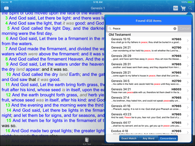Image resolution: width=195 pixels, height=146 pixels.
Task: Open the library icon in the top bar
Action: pos(6,8)
